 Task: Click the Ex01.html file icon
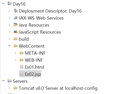(x=22, y=67)
